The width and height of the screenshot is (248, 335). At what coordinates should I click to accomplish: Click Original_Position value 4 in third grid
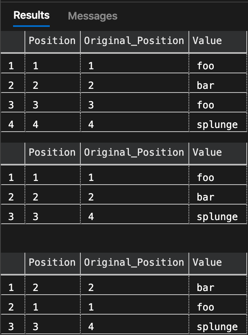click(91, 326)
